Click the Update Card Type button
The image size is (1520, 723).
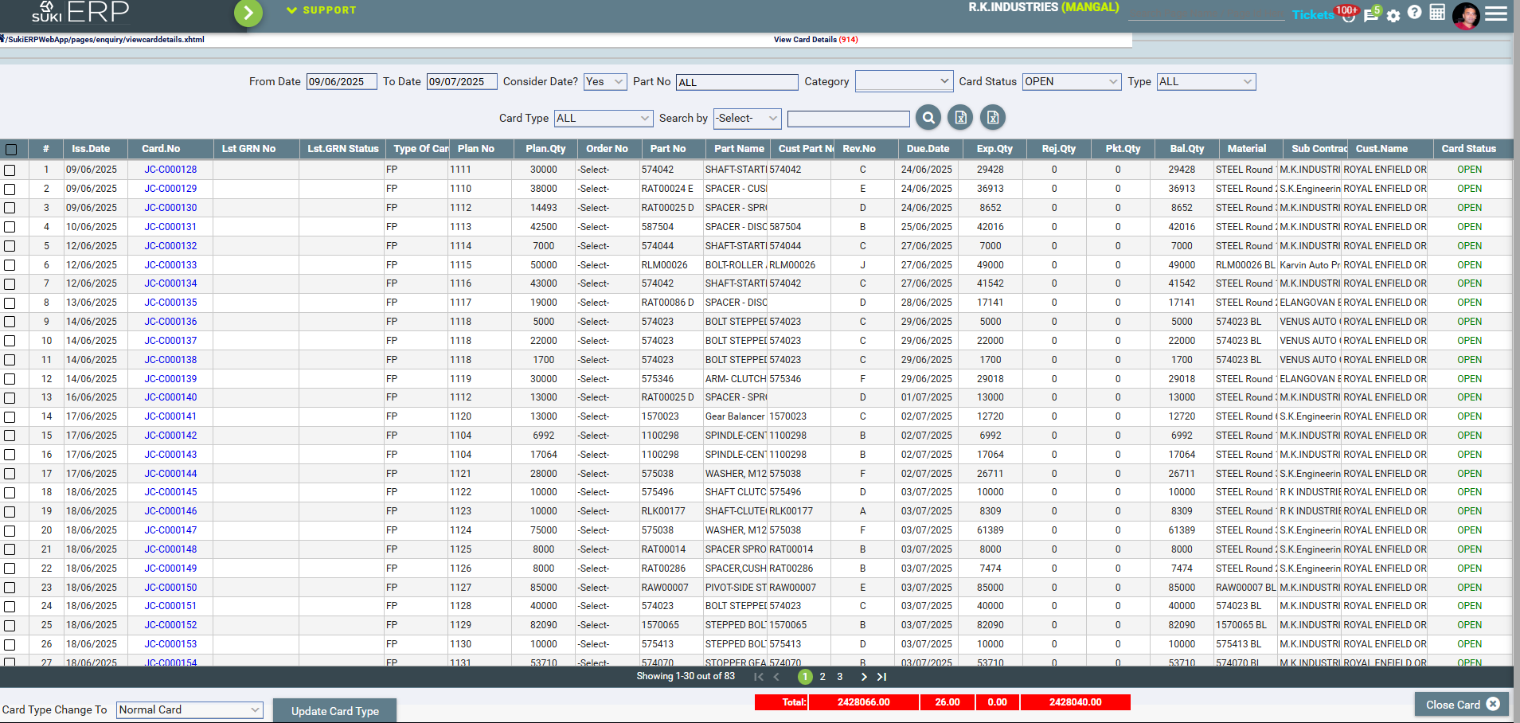point(334,711)
